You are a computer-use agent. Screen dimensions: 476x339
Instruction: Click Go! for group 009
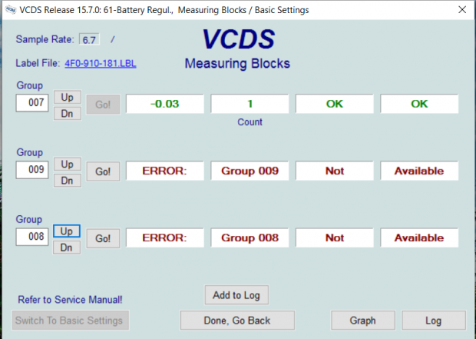pyautogui.click(x=103, y=171)
